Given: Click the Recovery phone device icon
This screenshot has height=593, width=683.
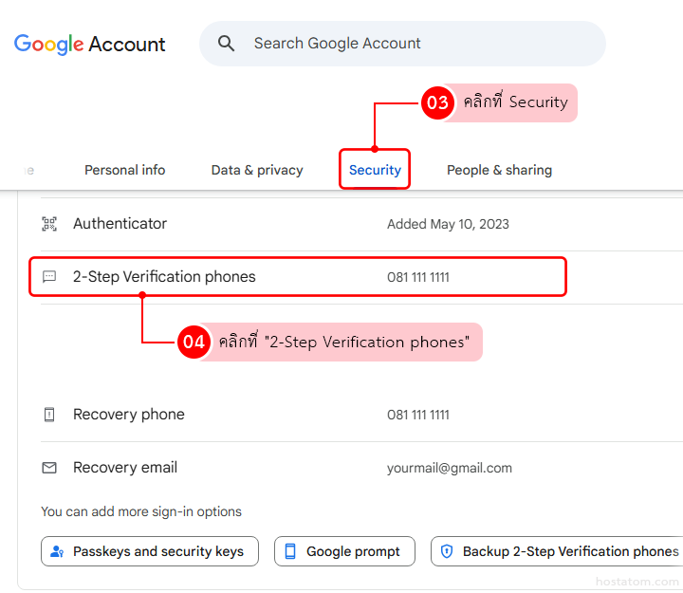Looking at the screenshot, I should click(x=49, y=415).
